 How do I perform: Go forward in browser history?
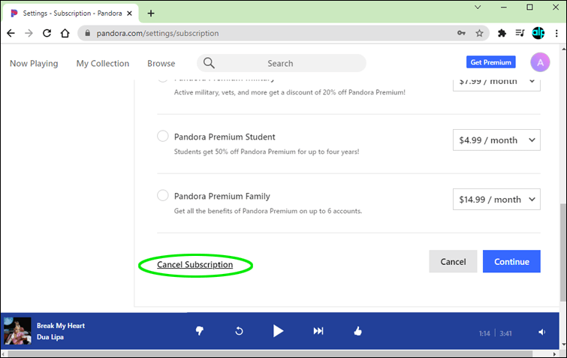[29, 33]
